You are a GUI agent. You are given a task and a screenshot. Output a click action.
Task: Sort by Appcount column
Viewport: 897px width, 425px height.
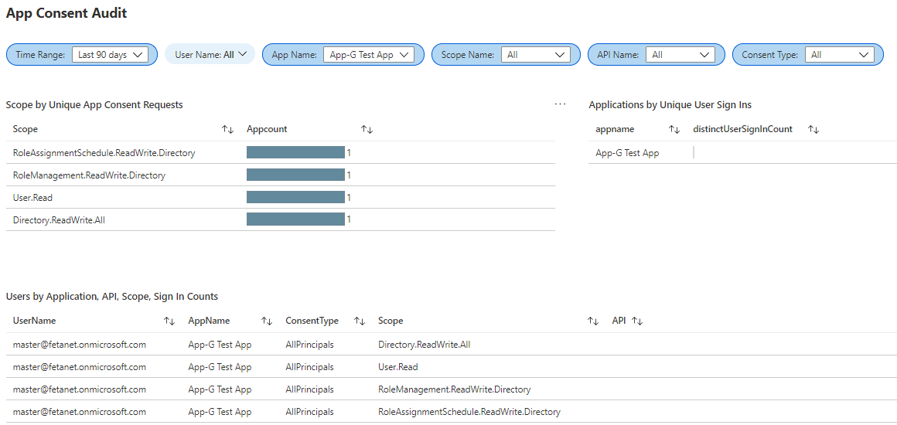(x=367, y=129)
